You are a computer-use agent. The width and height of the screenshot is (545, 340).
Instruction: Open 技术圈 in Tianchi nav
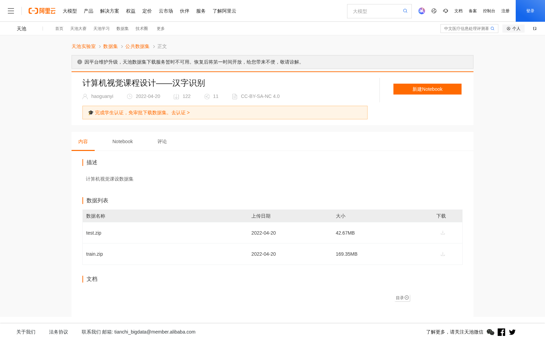click(x=142, y=29)
